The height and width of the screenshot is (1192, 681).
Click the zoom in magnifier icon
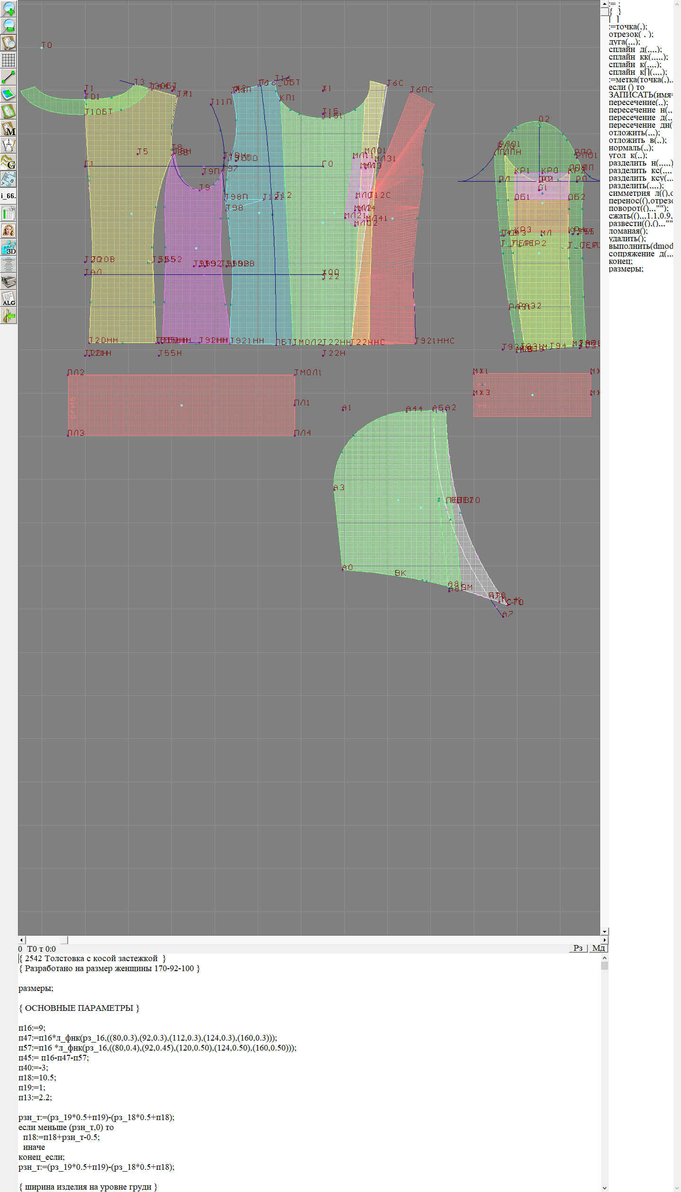(9, 9)
